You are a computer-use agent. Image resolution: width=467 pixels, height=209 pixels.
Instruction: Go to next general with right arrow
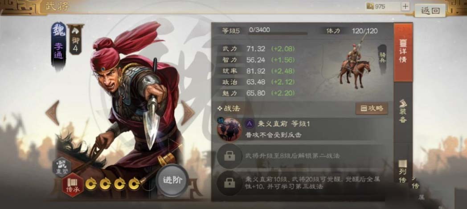tap(188, 113)
